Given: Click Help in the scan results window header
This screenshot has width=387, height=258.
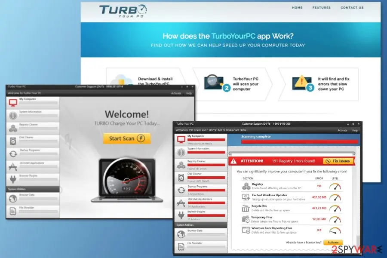Looking at the screenshot, I should [355, 130].
